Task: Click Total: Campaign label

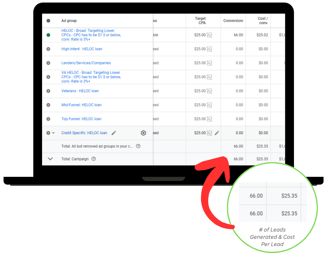Action: pyautogui.click(x=75, y=159)
